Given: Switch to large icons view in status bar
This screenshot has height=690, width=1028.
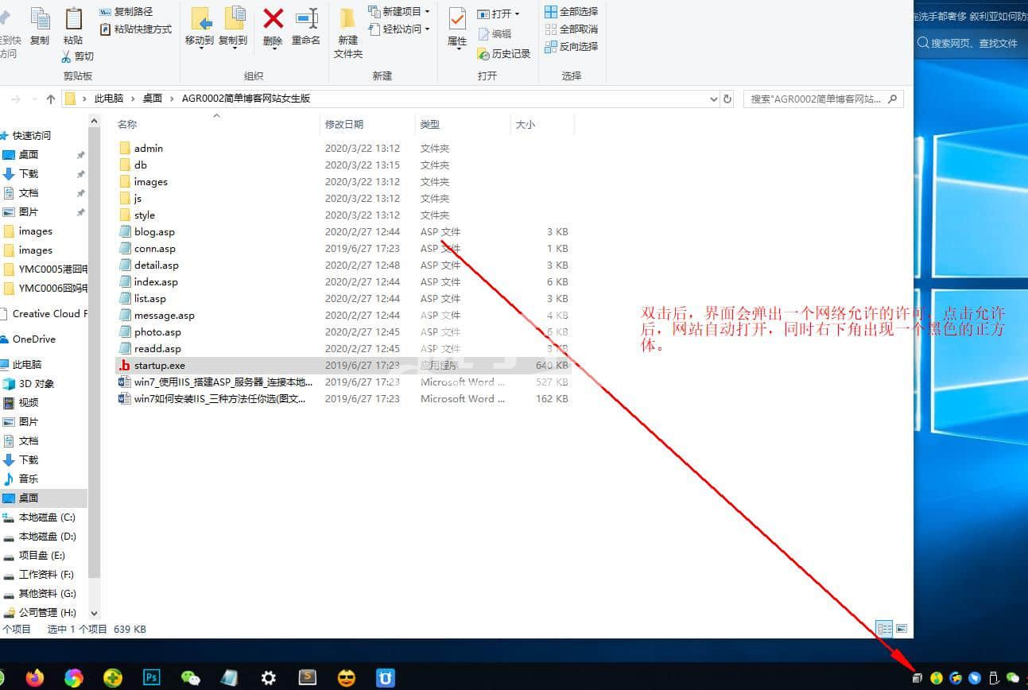Looking at the screenshot, I should pos(902,629).
